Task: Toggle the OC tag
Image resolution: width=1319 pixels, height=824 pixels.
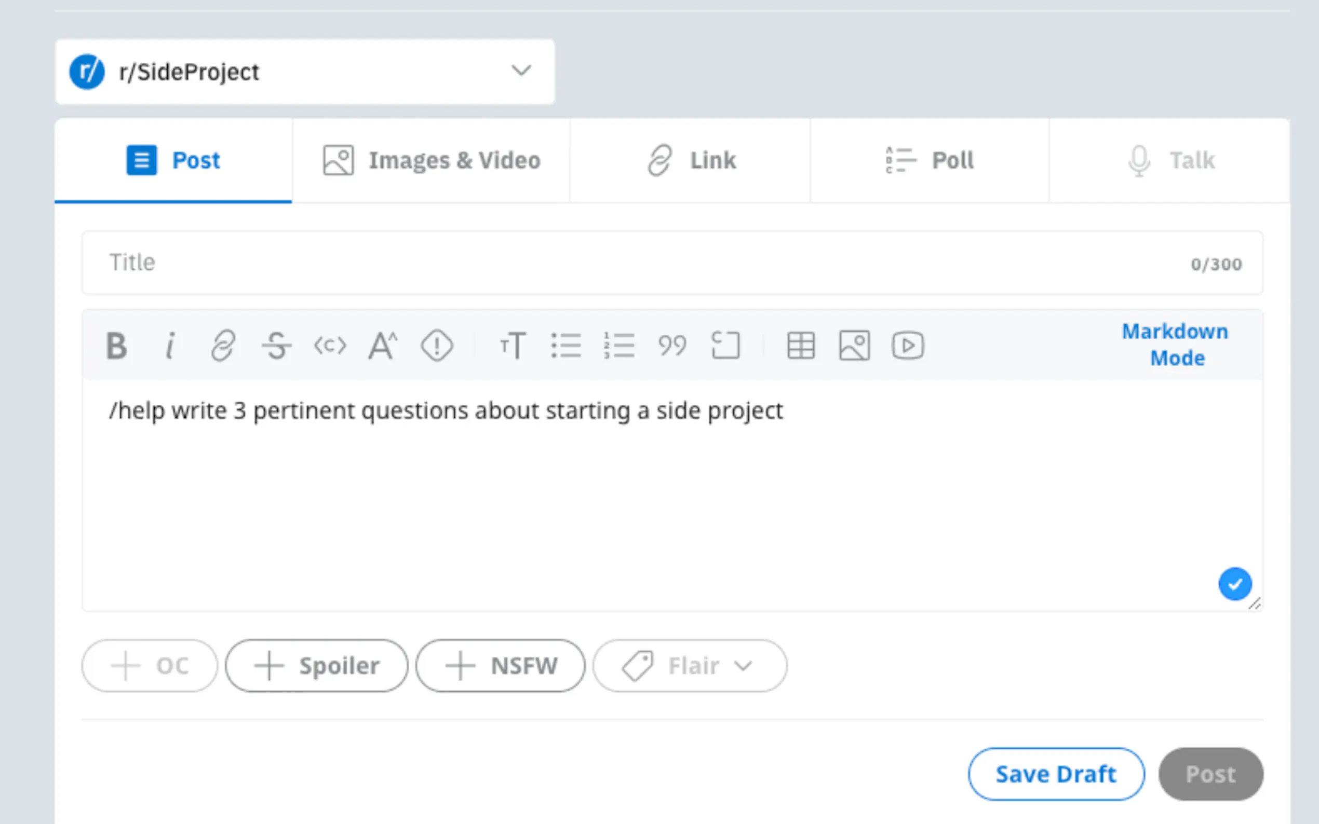Action: [x=150, y=665]
